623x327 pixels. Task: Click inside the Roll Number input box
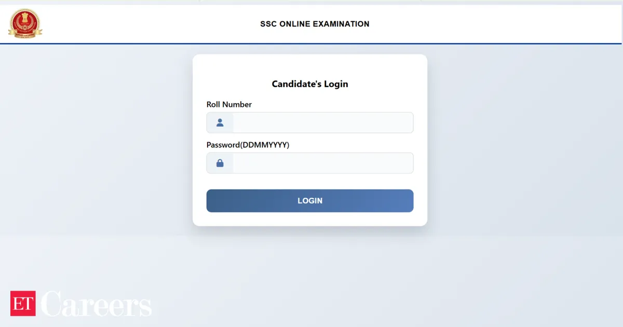(322, 122)
